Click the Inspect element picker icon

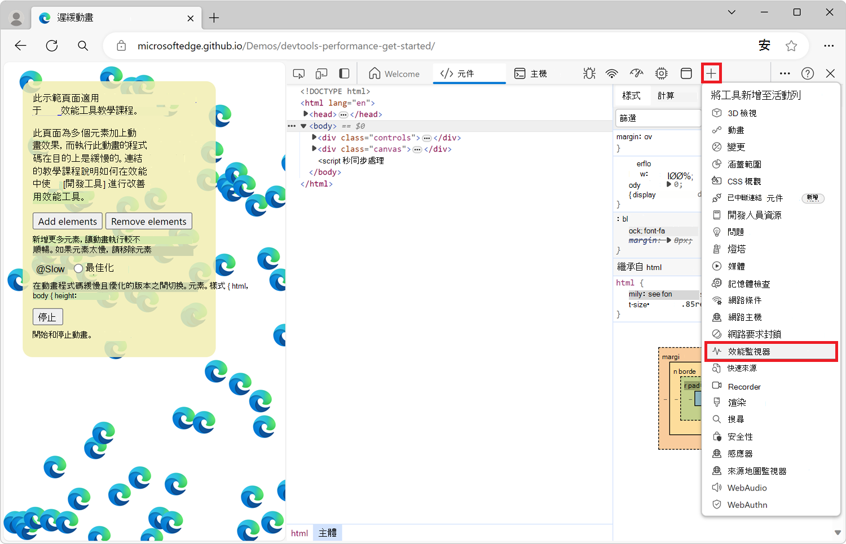point(299,74)
